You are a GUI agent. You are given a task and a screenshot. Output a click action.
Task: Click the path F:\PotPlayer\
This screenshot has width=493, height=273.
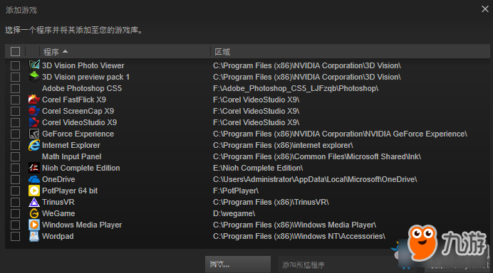[236, 191]
